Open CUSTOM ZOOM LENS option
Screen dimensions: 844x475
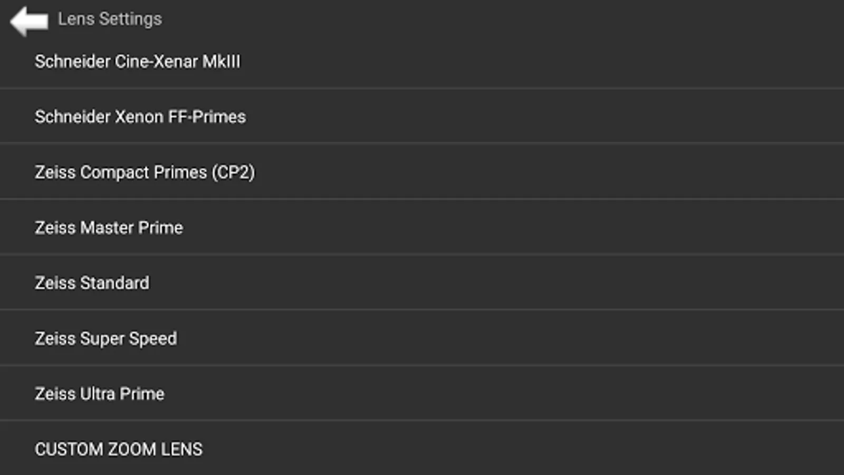tap(119, 449)
